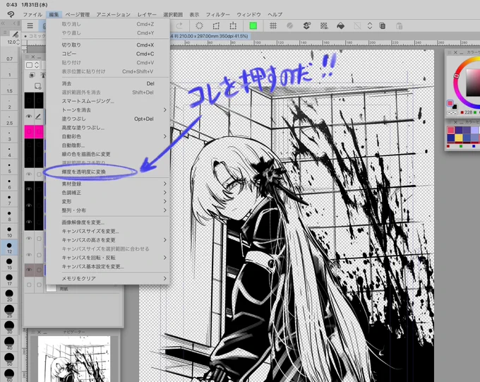Select brush size 20 preset
Image resolution: width=480 pixels, height=382 pixels.
pos(9,296)
